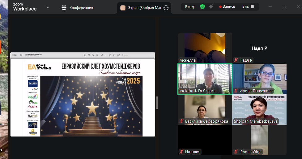Viewport: 302px width, 159px height.
Task: Open sidebar view dropdown arrow in shared PDF viewer
Action: (x=23, y=55)
